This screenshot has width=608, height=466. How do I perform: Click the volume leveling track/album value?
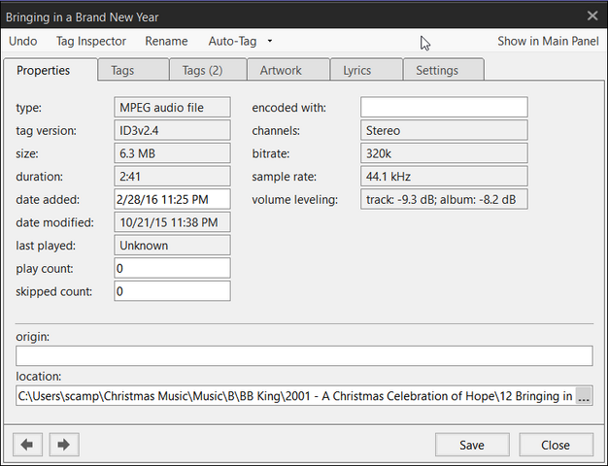[x=444, y=199]
